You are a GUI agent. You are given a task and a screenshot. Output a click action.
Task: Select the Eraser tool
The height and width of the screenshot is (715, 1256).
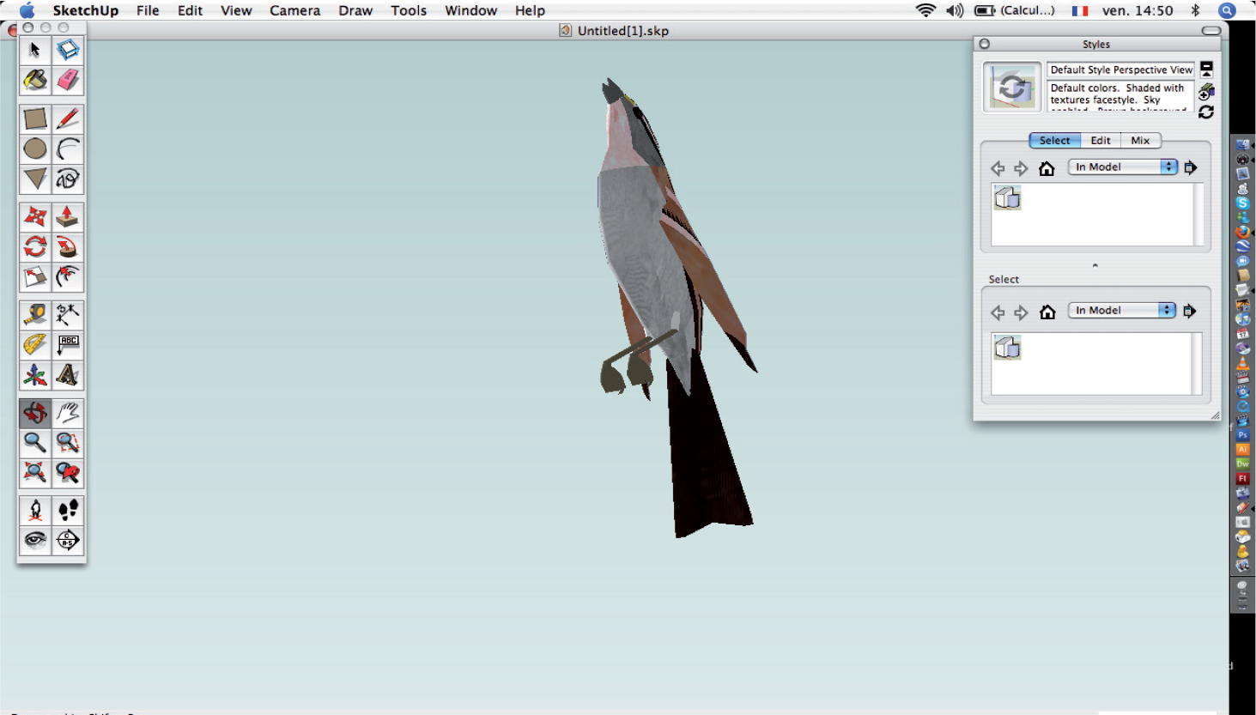pos(68,81)
